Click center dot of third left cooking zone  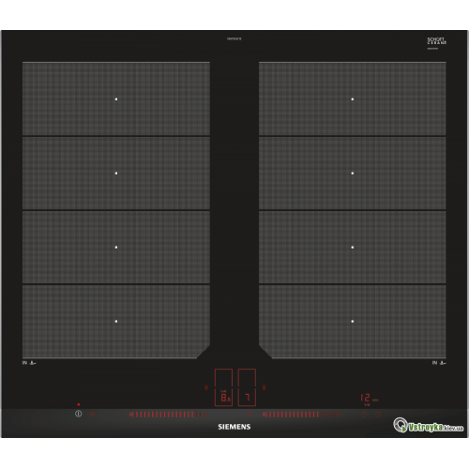coord(116,248)
